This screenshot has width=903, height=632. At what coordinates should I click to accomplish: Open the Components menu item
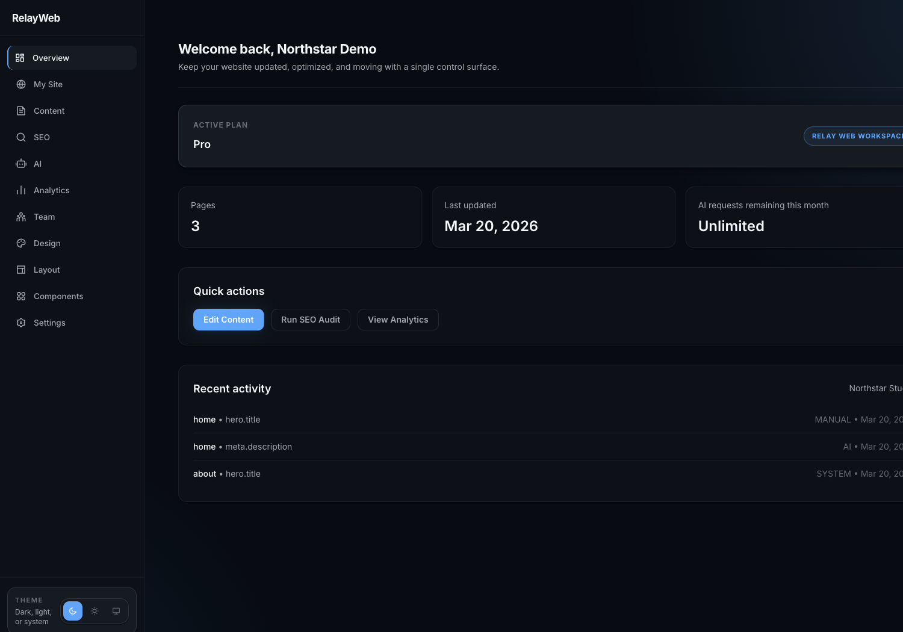[58, 296]
